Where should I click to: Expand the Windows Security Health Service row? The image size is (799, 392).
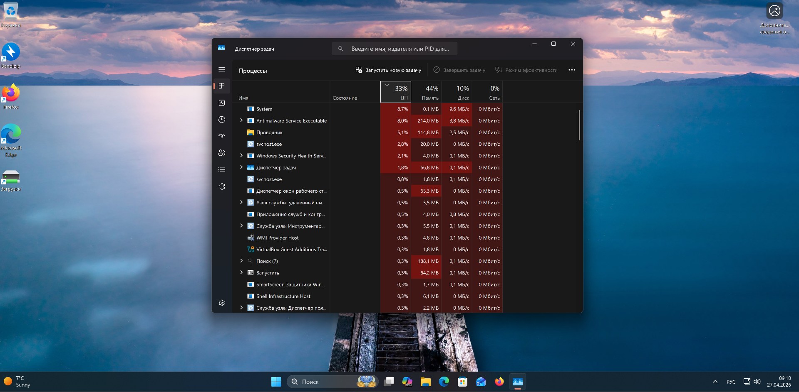tap(241, 156)
